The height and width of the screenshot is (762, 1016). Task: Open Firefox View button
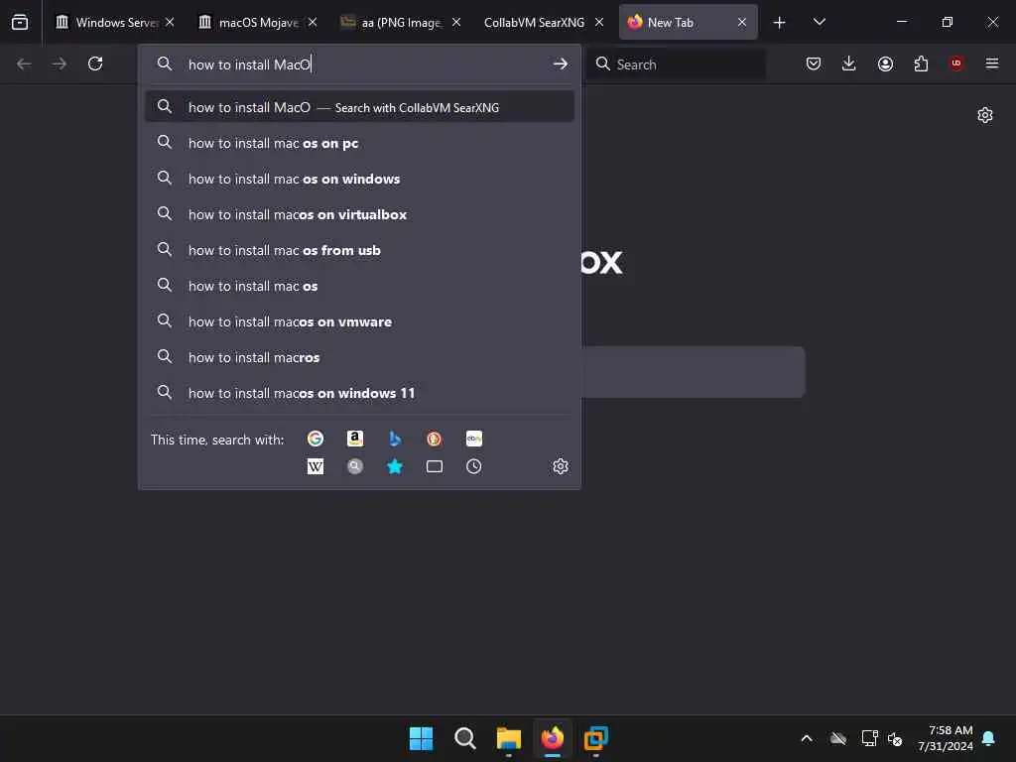click(20, 22)
